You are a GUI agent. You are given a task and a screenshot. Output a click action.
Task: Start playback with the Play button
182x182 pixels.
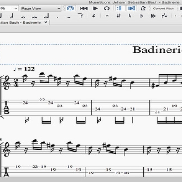(96, 8)
